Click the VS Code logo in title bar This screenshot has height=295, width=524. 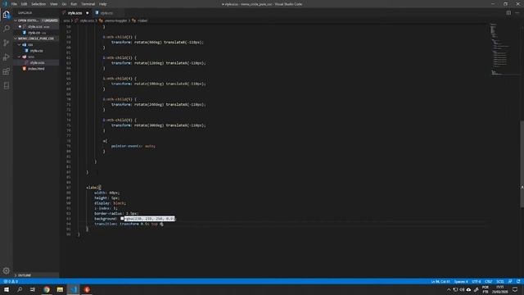coord(5,4)
